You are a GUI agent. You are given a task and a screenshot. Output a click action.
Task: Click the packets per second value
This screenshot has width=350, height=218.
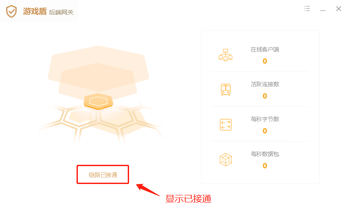(x=265, y=166)
